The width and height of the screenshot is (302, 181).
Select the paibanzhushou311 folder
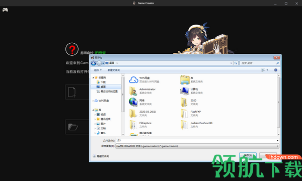[x=197, y=125]
